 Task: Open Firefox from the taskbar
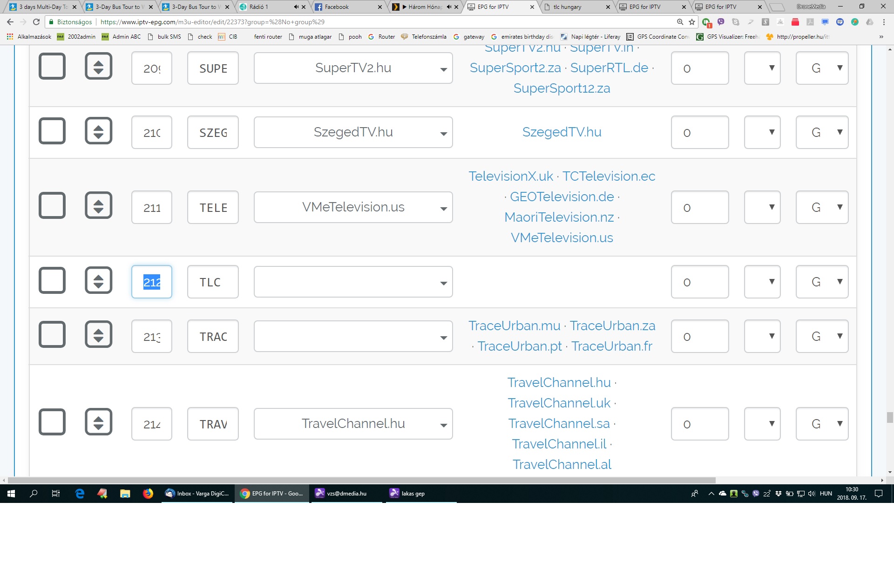(148, 494)
